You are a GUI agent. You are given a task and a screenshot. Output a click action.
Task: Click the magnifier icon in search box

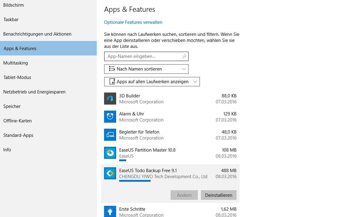coord(184,56)
